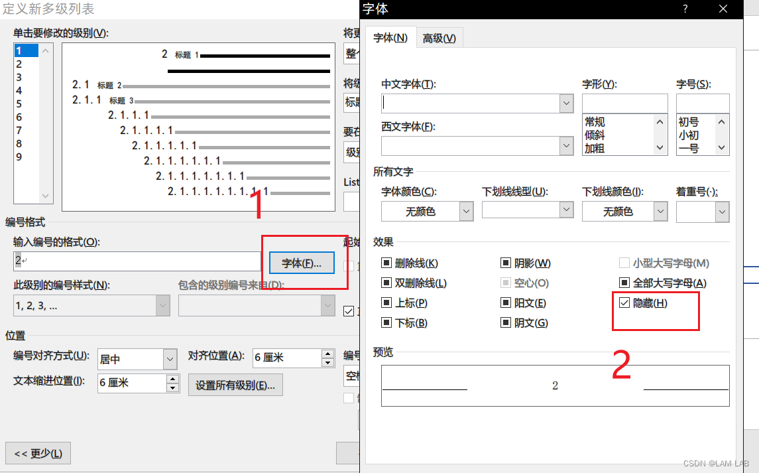This screenshot has height=473, width=759.
Task: Click 设置所有级别(E)... button
Action: click(x=235, y=385)
